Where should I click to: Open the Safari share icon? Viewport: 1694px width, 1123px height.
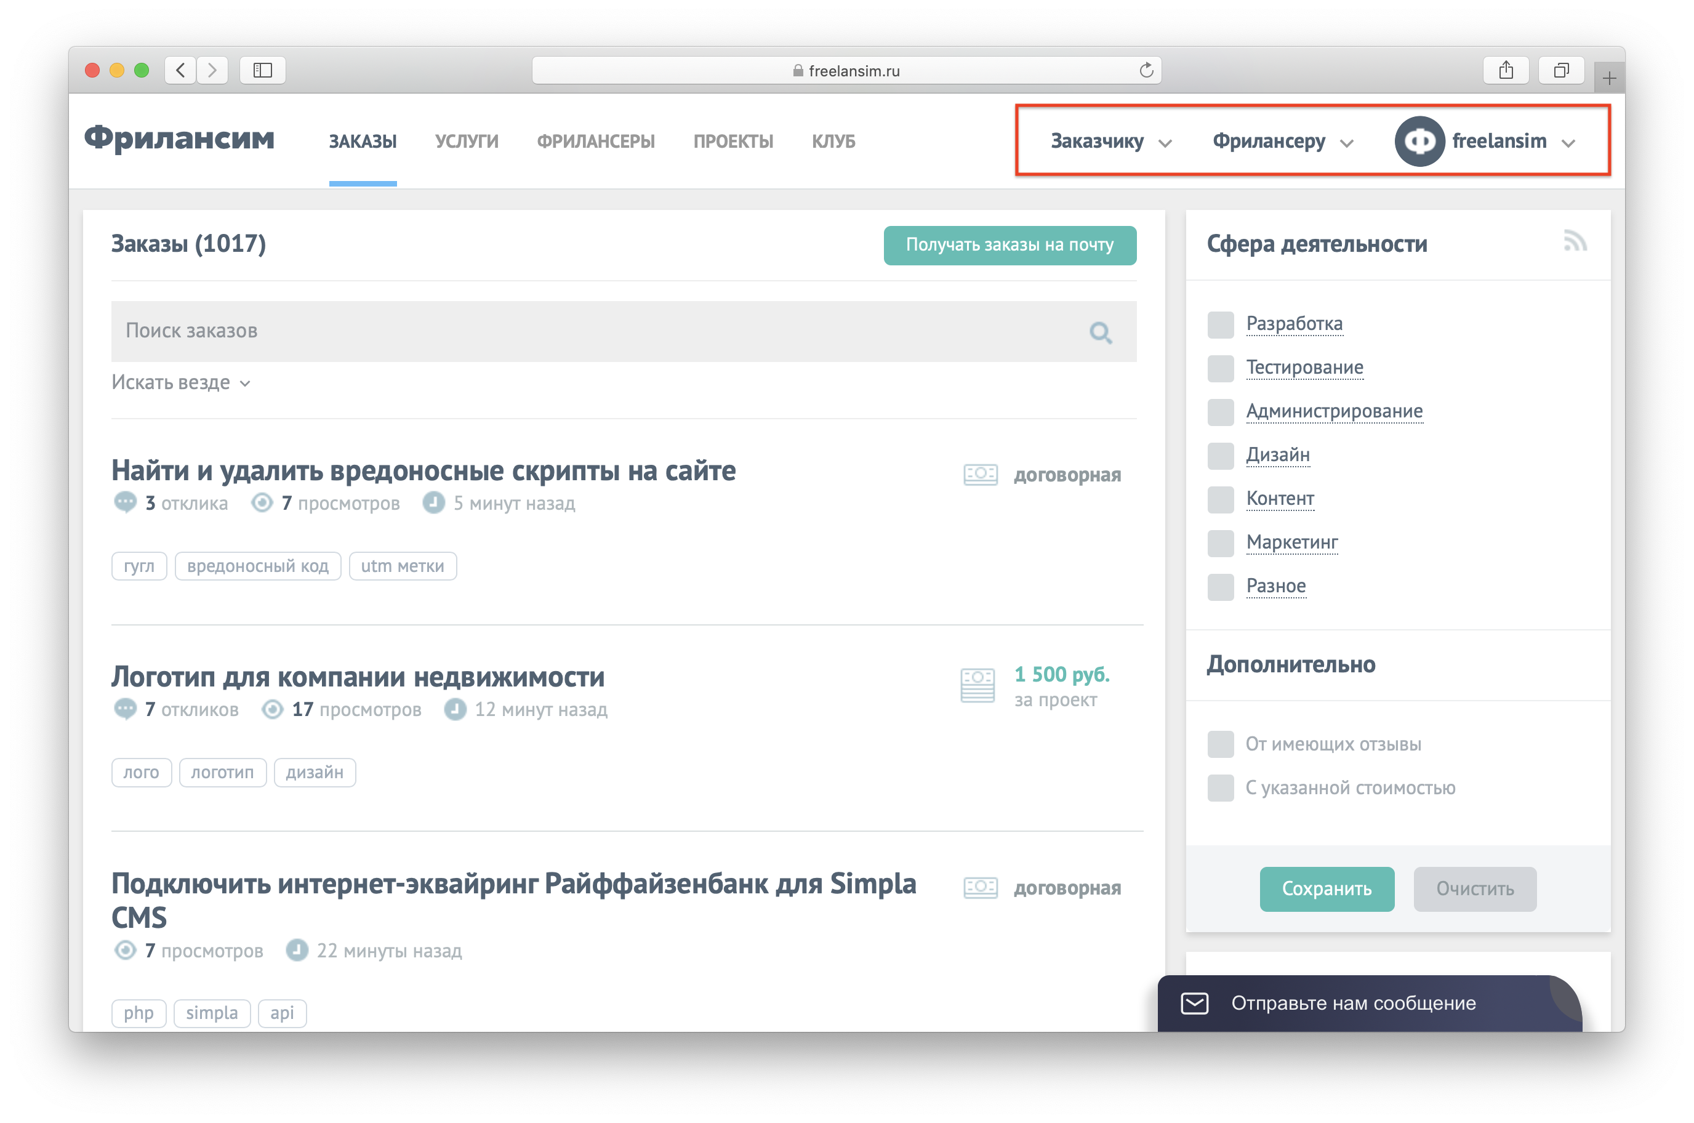click(x=1506, y=70)
